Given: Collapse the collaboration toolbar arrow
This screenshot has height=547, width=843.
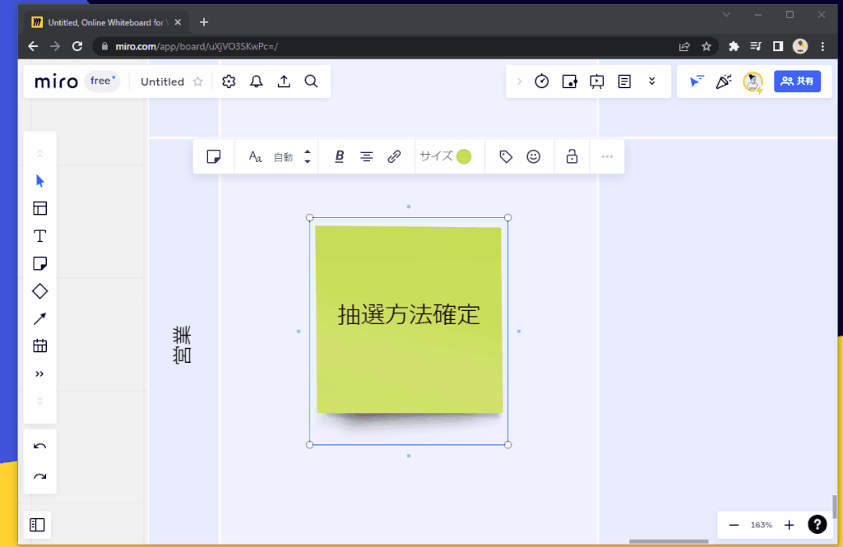Looking at the screenshot, I should pyautogui.click(x=519, y=81).
